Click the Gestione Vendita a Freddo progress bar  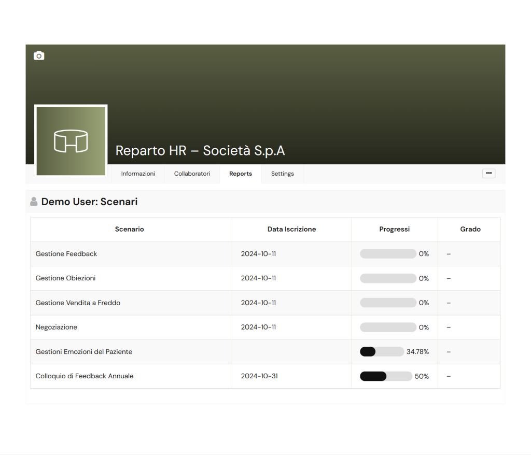388,303
